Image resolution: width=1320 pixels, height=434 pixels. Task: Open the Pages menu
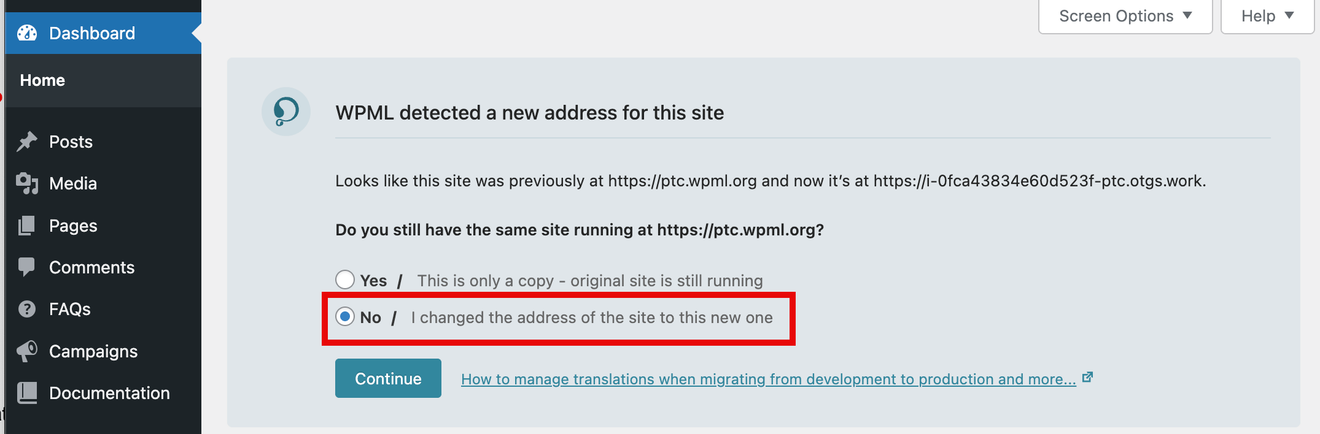pos(103,226)
